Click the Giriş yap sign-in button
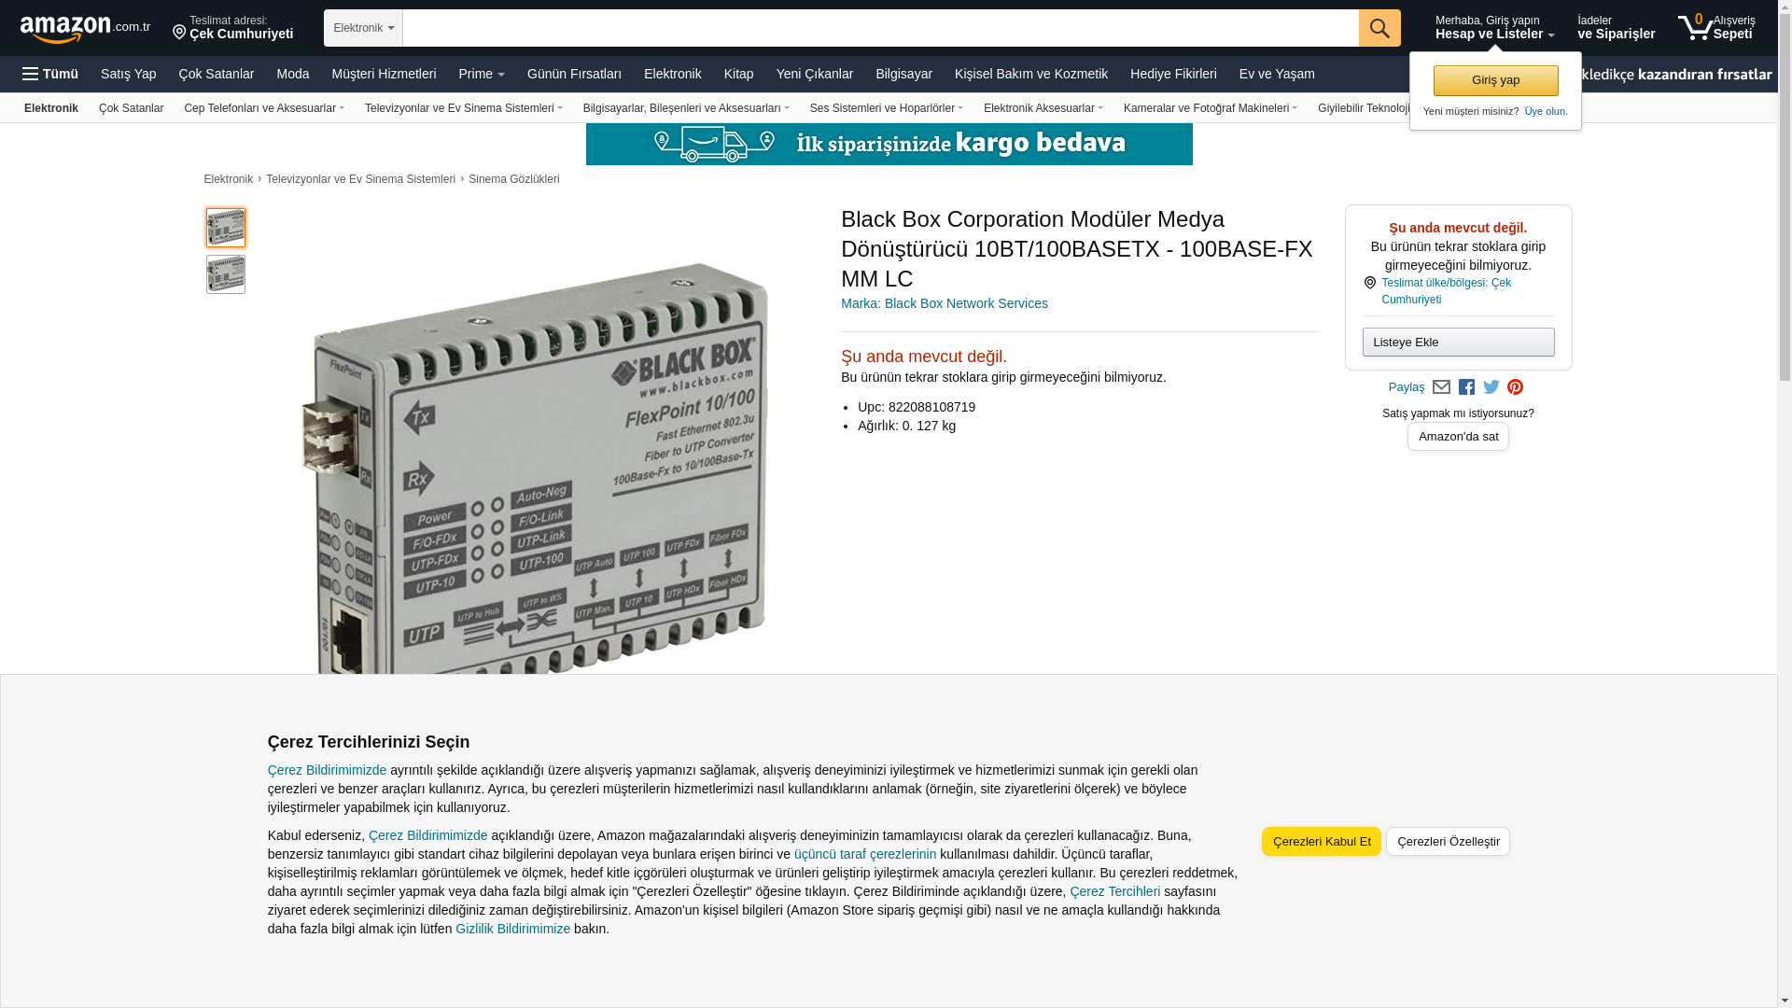The image size is (1792, 1008). point(1495,81)
